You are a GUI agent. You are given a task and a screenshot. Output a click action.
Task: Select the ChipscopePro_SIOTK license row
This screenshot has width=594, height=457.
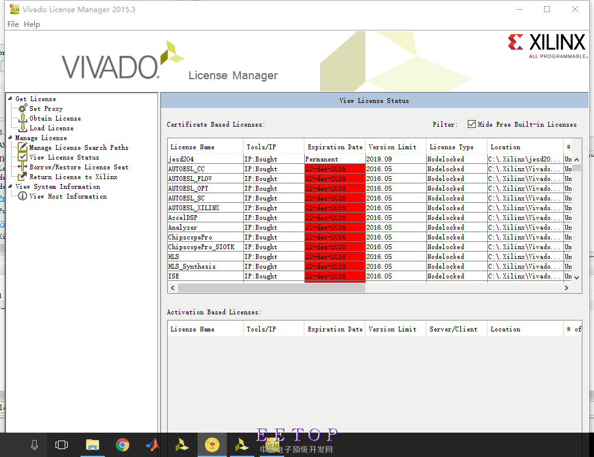pyautogui.click(x=370, y=247)
